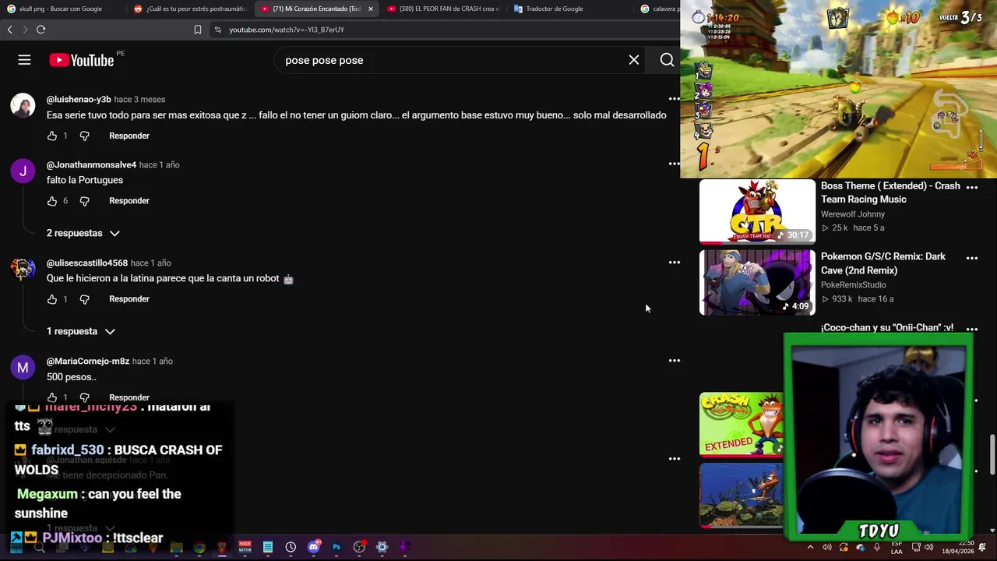Switch to the 'skull png - Buscar con Google' tab
The width and height of the screenshot is (997, 561).
pos(61,9)
